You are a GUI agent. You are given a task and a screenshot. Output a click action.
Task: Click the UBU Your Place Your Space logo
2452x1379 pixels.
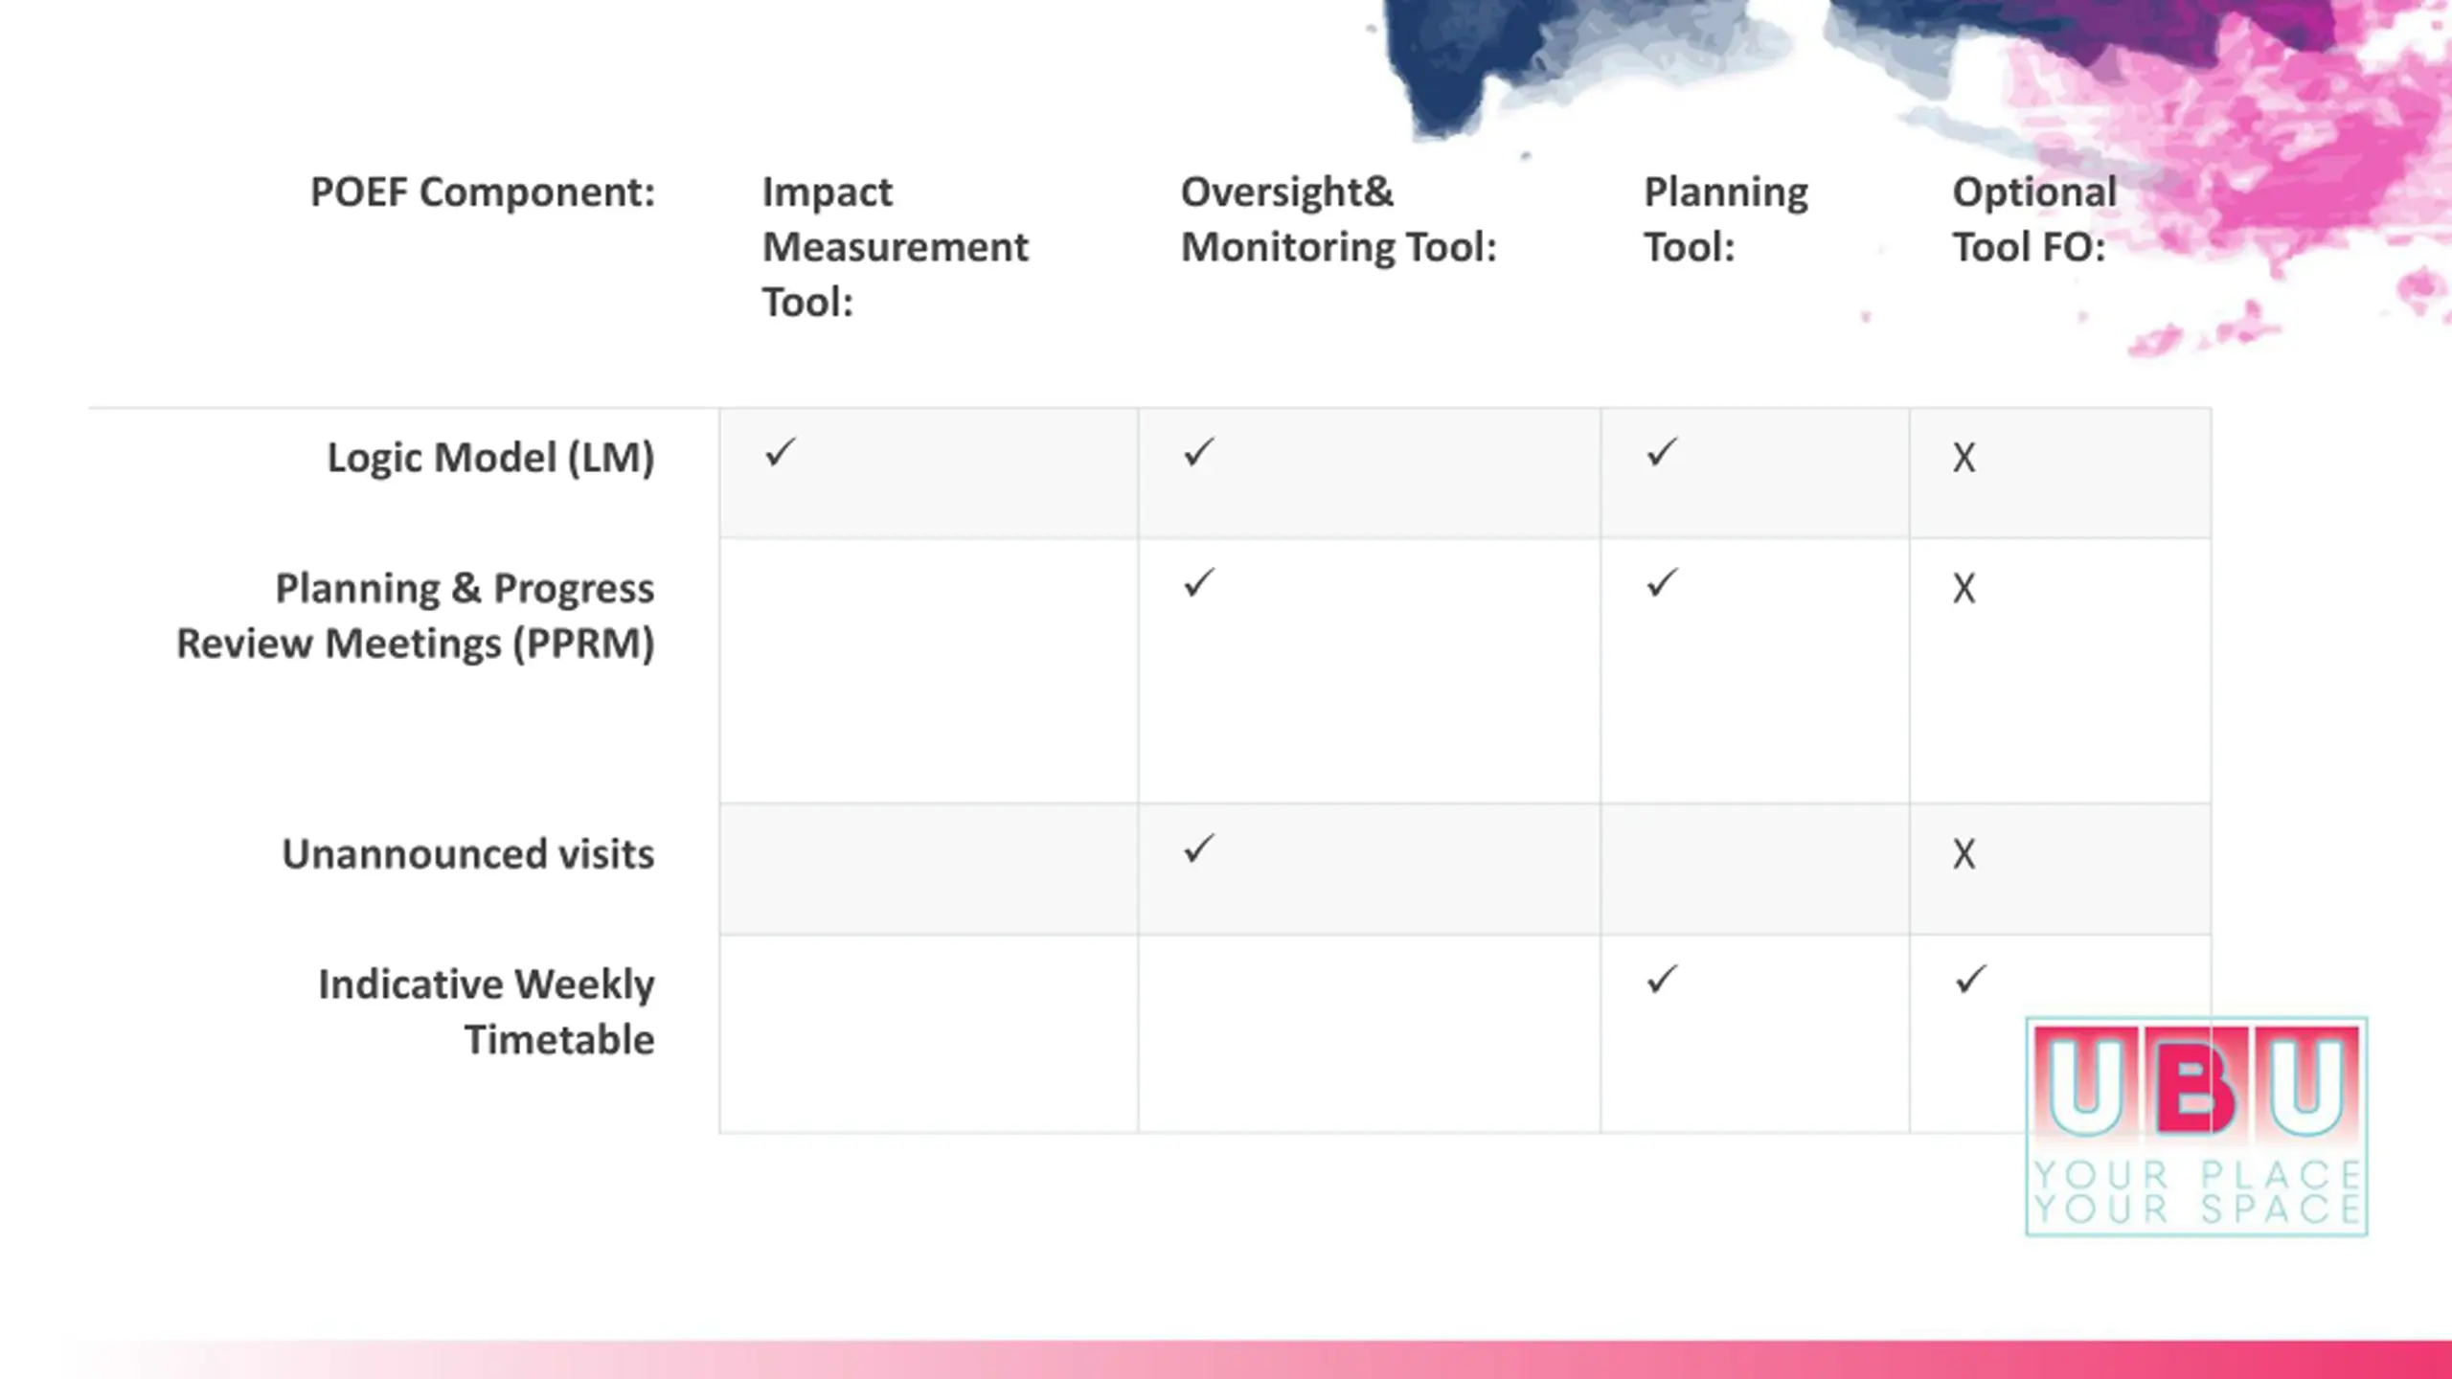click(x=2197, y=1126)
